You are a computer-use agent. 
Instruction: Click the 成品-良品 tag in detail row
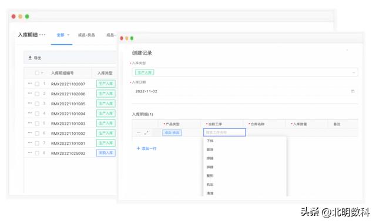click(x=172, y=133)
